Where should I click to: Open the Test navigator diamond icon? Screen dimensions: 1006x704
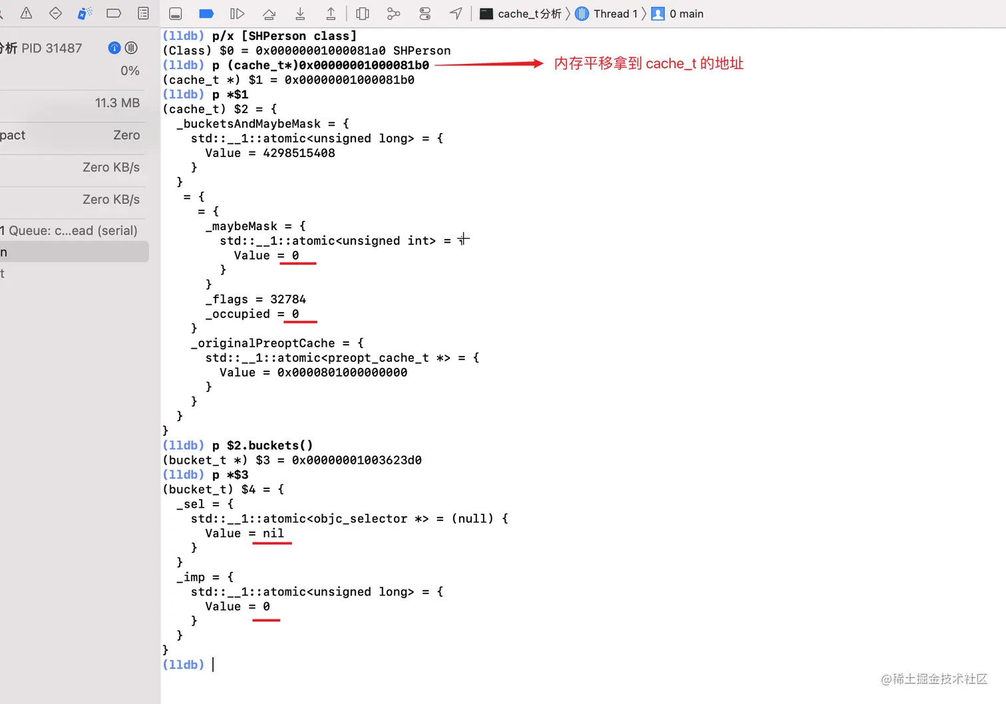56,13
